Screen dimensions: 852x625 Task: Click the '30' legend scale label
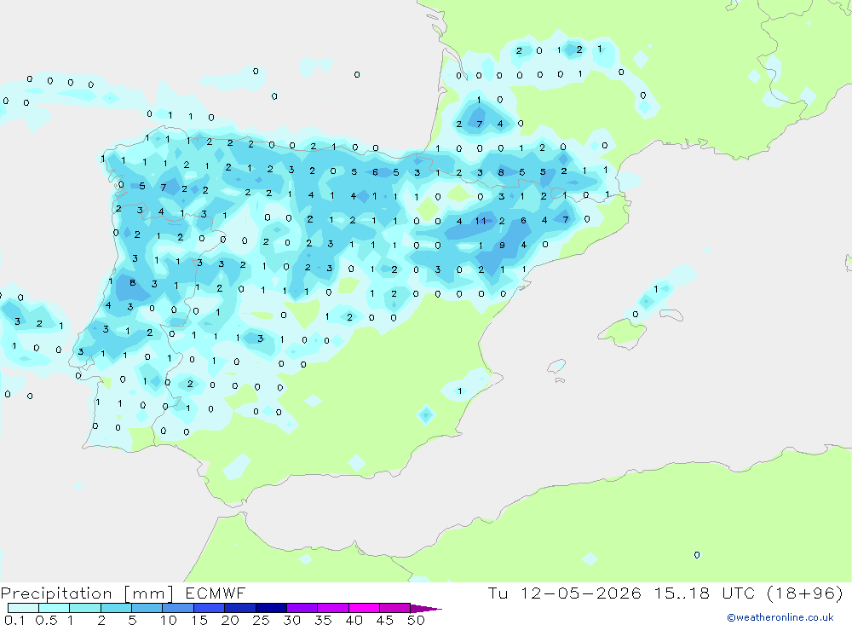(292, 620)
